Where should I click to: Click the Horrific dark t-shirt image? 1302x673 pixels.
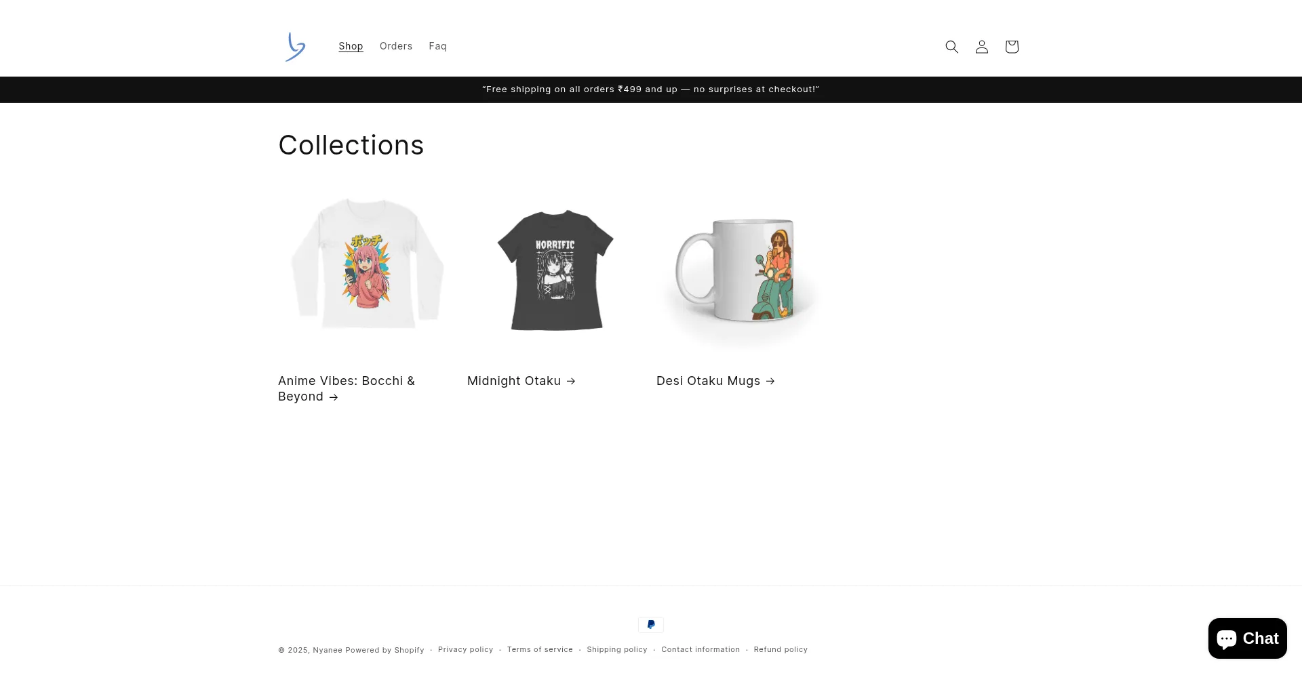coord(555,270)
